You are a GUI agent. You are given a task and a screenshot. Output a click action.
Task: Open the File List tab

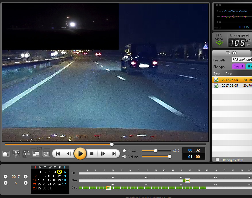tap(231, 53)
